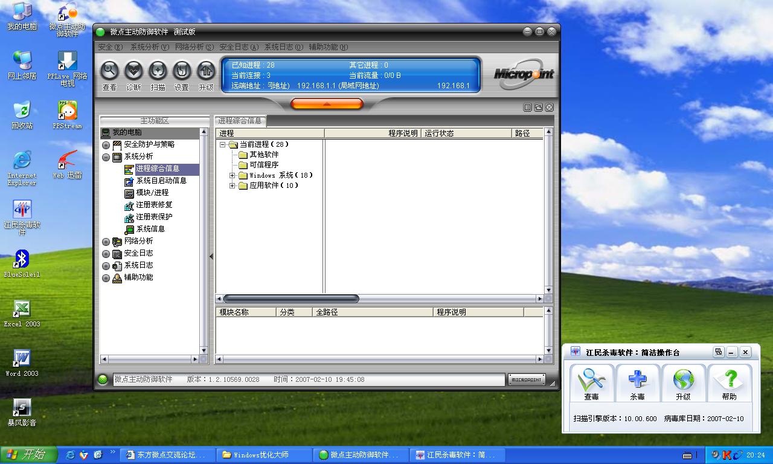This screenshot has height=464, width=773.
Task: Open the 回收站 recycle bin icon
Action: [22, 115]
